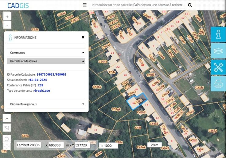Click the CADGIS logo
Screen dimensions: 226x158
[x=18, y=5]
